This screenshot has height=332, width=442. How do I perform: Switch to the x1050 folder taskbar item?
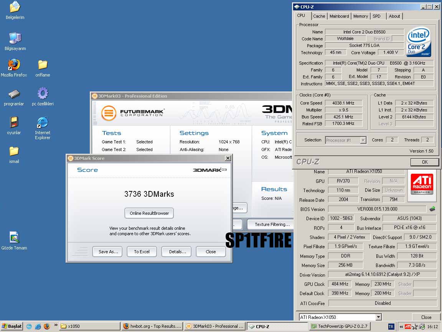tap(90, 326)
